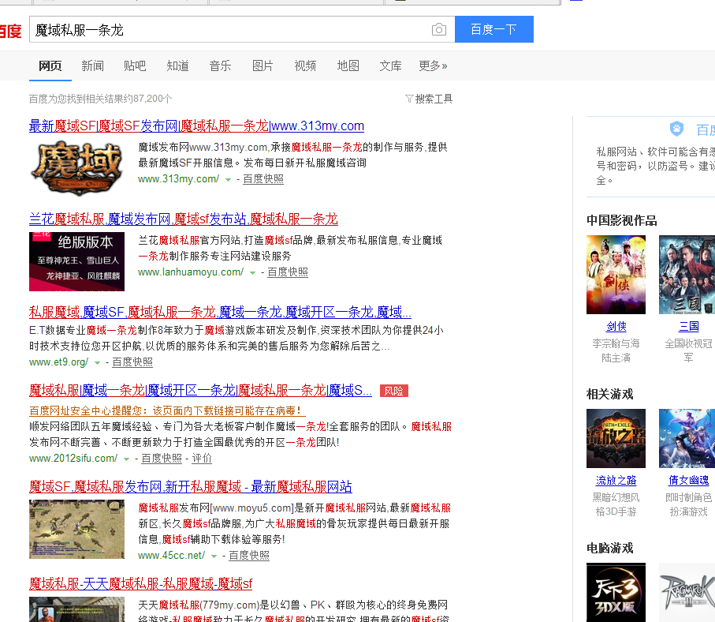Select the 网页 tab
Viewport: 715px width, 622px height.
click(50, 66)
